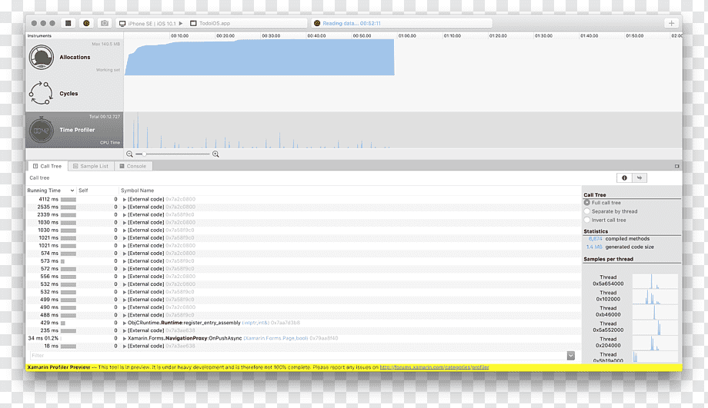Click the Reading data progress text
The width and height of the screenshot is (708, 408).
(x=352, y=24)
